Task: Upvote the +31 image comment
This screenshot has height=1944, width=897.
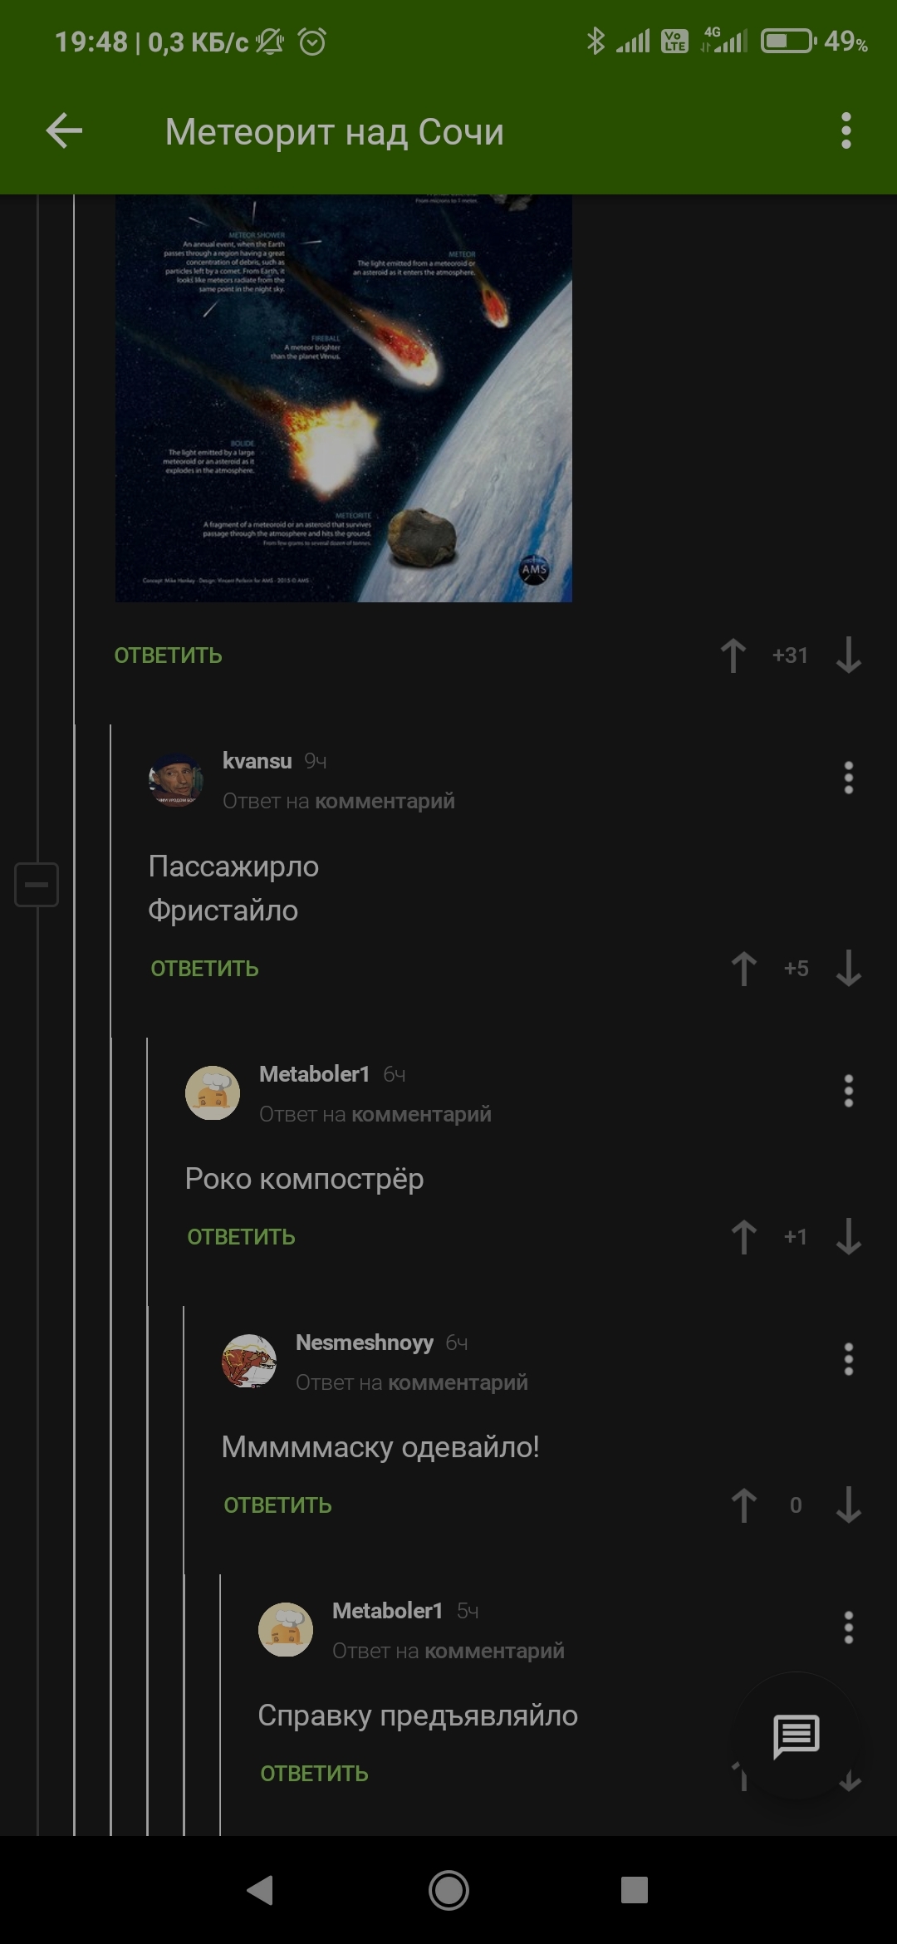Action: click(733, 655)
